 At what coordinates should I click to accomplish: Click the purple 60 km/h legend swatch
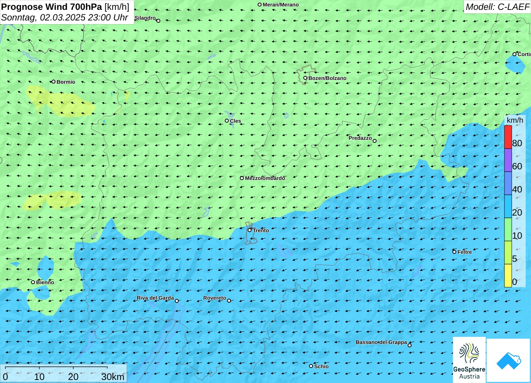pyautogui.click(x=508, y=160)
